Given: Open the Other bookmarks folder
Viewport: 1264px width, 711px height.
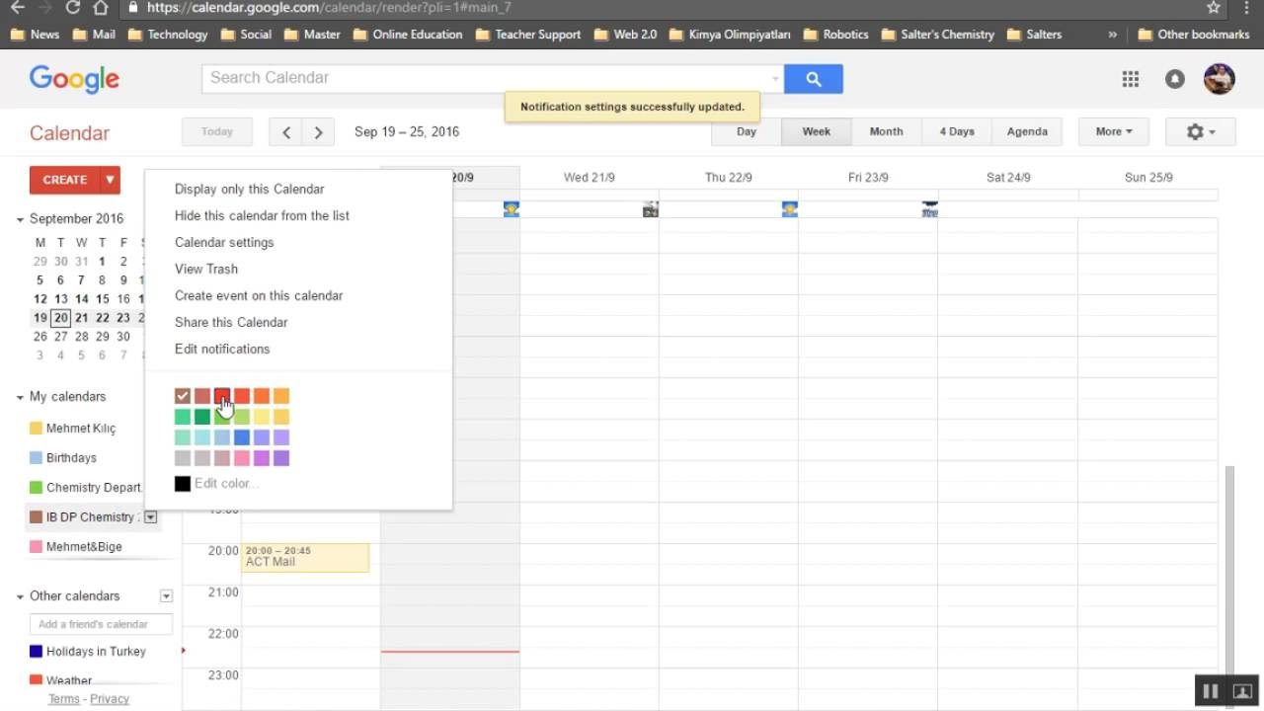Looking at the screenshot, I should pos(1193,35).
